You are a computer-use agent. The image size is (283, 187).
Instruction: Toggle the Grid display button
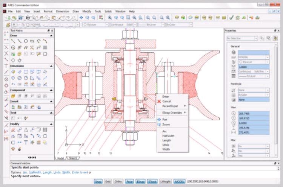(x=109, y=182)
